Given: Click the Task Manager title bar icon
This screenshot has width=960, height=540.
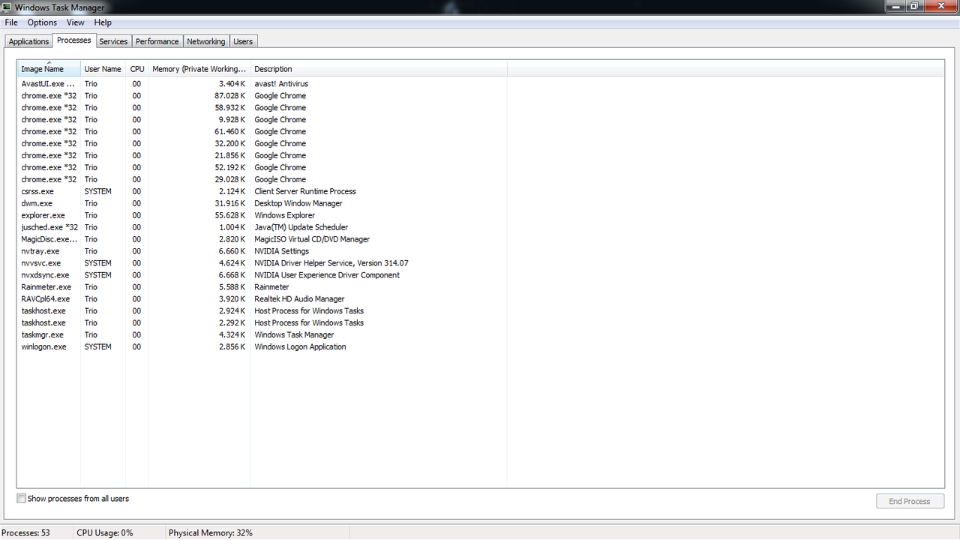Looking at the screenshot, I should tap(6, 7).
